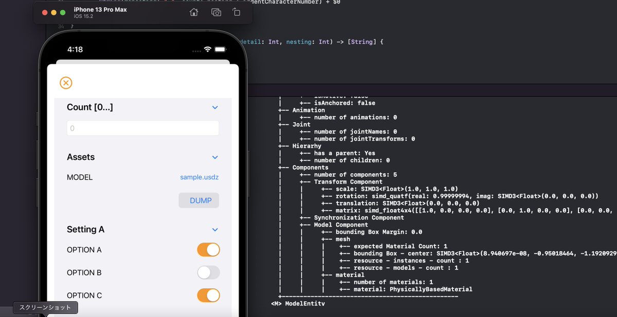Click 'has a parent: Yes' console line
The height and width of the screenshot is (317, 617).
[x=344, y=153]
